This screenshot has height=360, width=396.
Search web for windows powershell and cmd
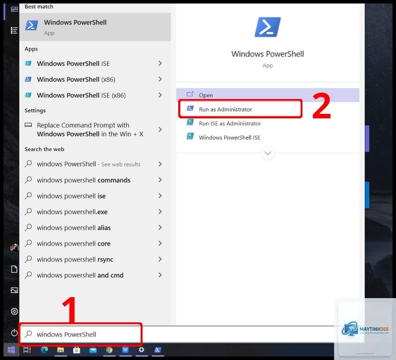click(x=95, y=275)
